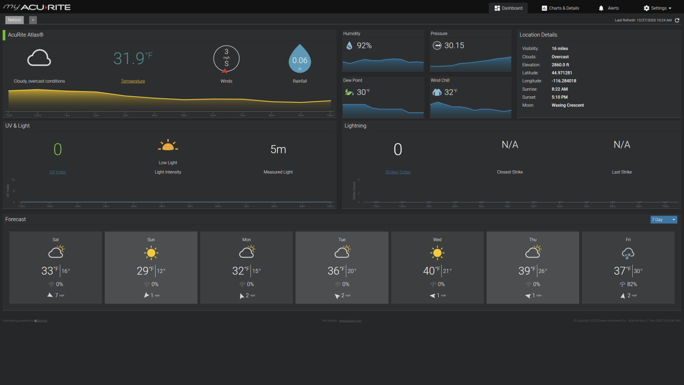684x385 pixels.
Task: Select the Dashboard tab
Action: pyautogui.click(x=508, y=8)
